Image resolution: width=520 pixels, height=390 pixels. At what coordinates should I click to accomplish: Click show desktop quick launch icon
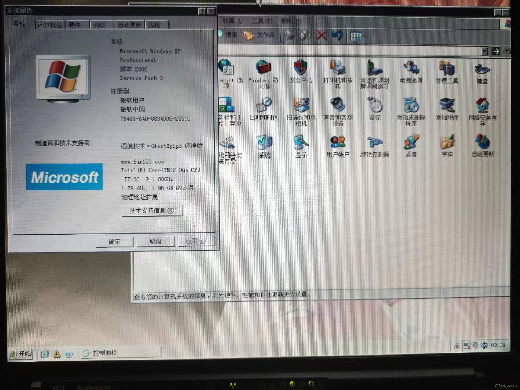click(x=45, y=354)
